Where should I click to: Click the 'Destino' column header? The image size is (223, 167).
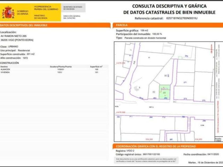click(x=4, y=67)
